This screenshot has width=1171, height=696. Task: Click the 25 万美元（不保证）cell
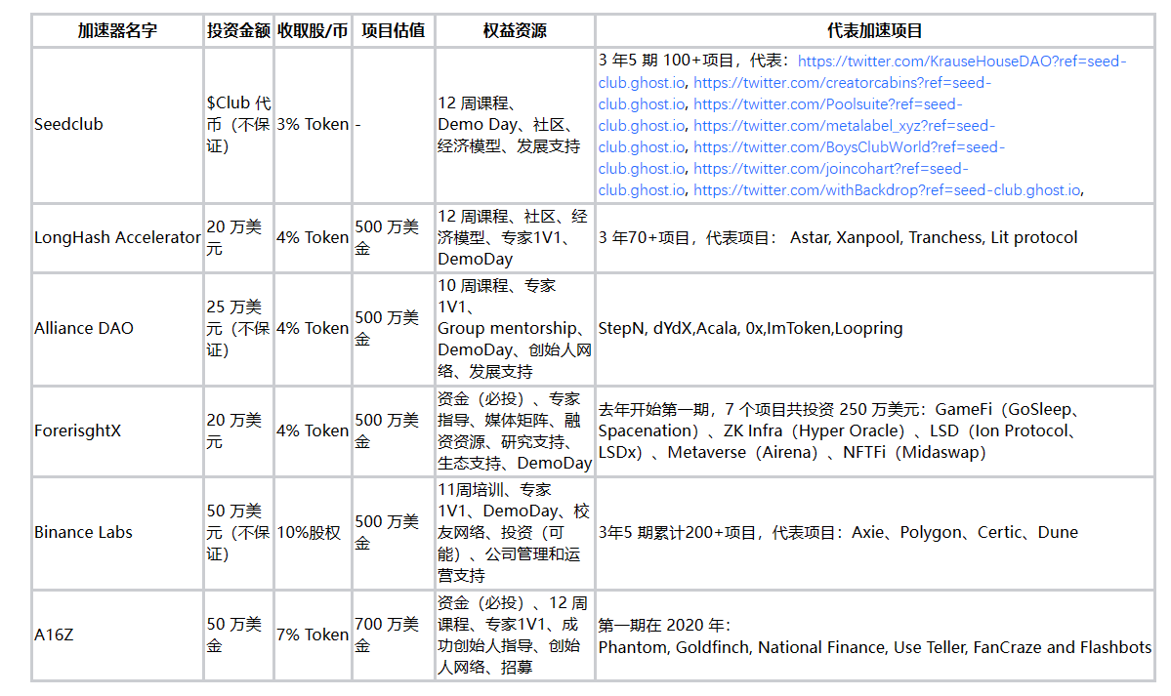coord(238,329)
